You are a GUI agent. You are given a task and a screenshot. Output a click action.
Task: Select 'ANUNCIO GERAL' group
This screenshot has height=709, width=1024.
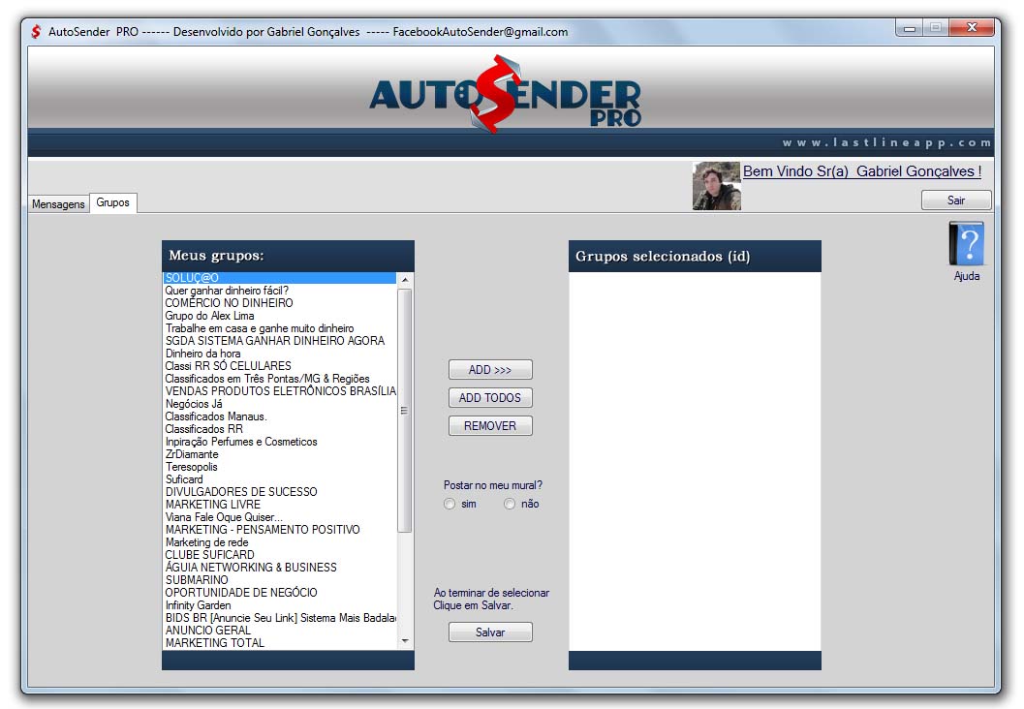point(280,631)
